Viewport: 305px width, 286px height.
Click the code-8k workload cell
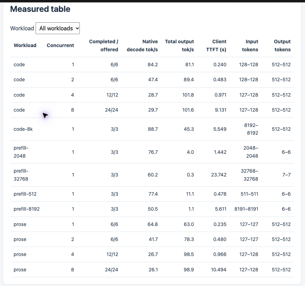coord(23,129)
